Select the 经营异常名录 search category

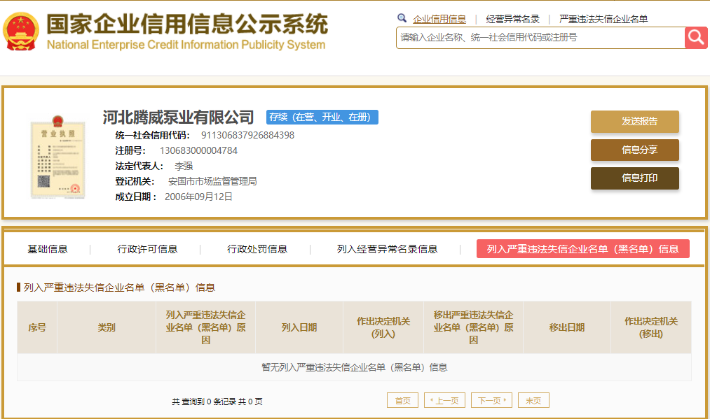512,19
